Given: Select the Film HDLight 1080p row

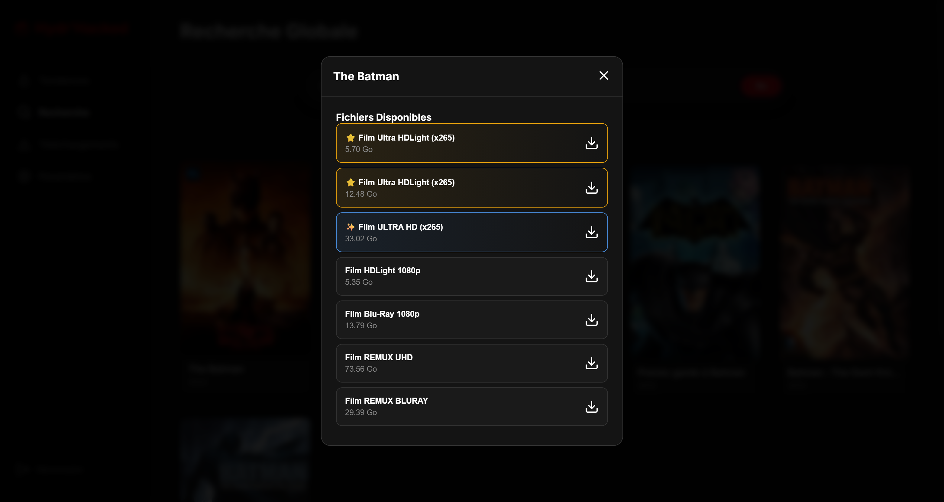Looking at the screenshot, I should pos(472,276).
